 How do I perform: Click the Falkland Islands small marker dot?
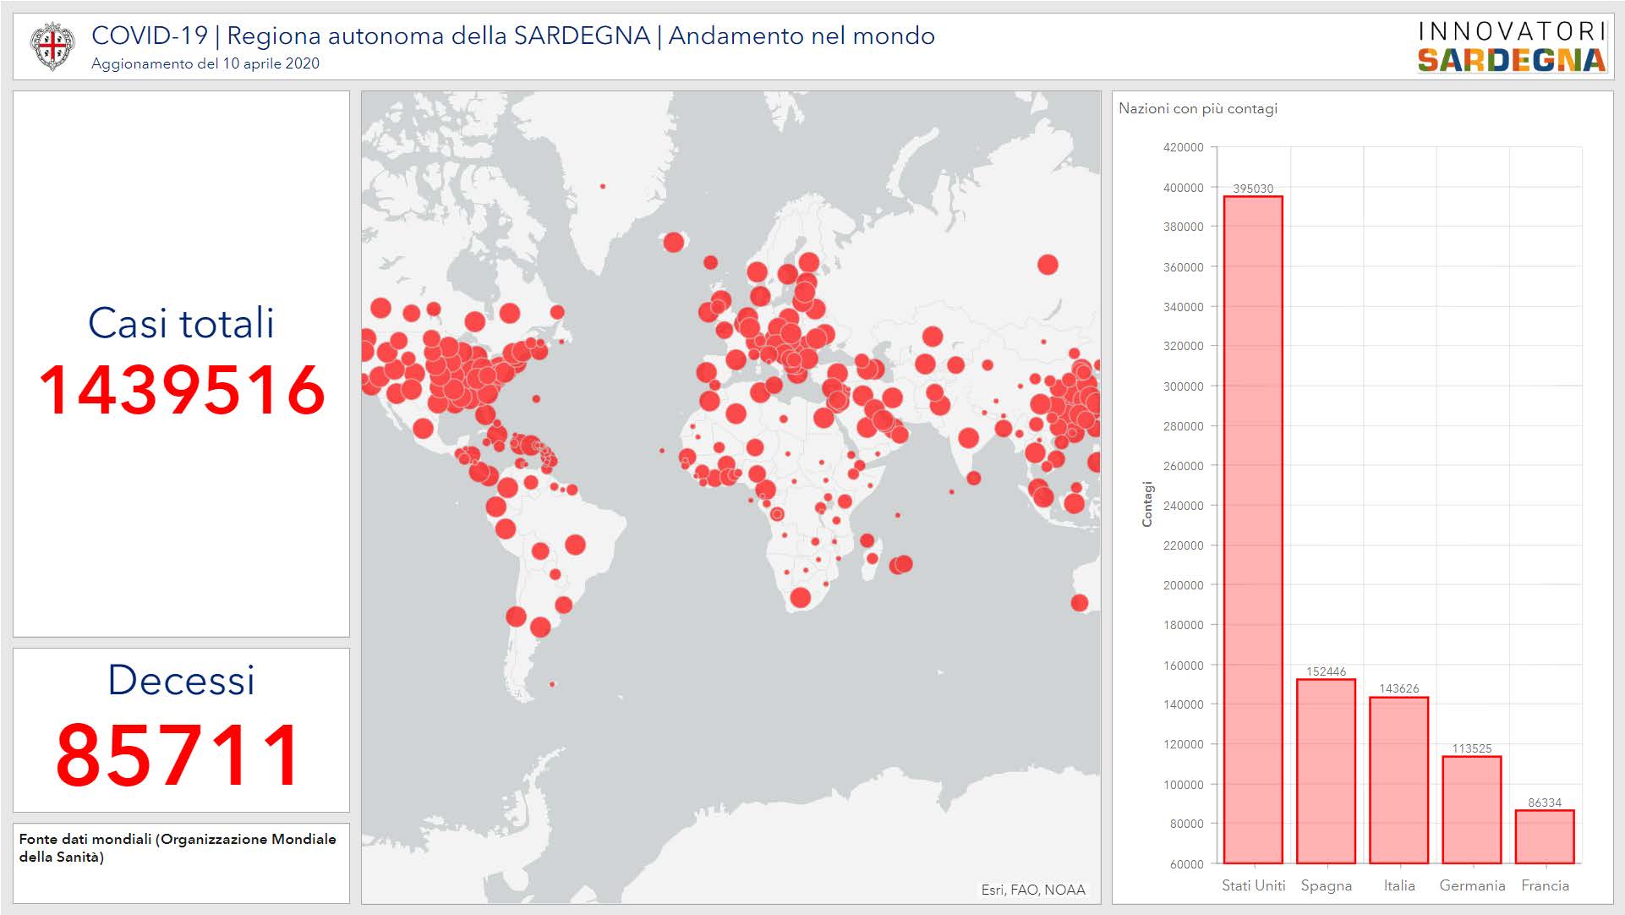coord(552,684)
